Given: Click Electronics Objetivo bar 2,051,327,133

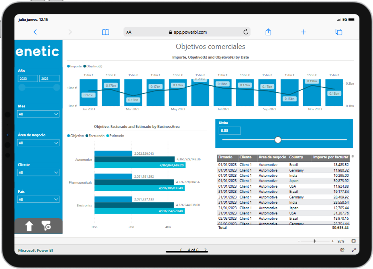Looking at the screenshot, I should click(113, 199).
